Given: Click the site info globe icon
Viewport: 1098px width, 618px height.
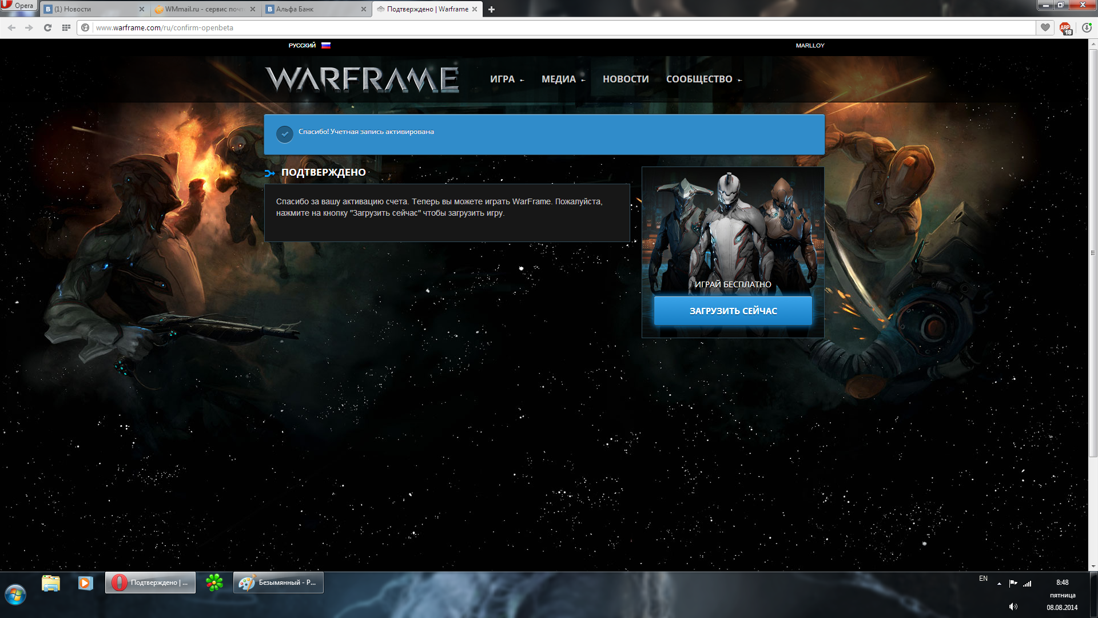Looking at the screenshot, I should [x=85, y=27].
